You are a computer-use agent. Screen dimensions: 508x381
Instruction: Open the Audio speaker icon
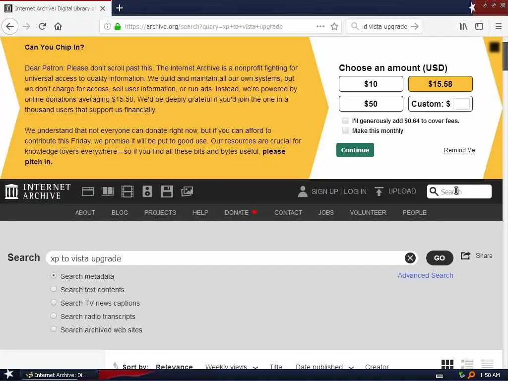coord(147,191)
